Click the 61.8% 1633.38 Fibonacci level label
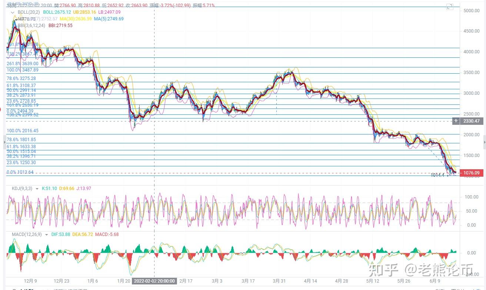 point(21,147)
